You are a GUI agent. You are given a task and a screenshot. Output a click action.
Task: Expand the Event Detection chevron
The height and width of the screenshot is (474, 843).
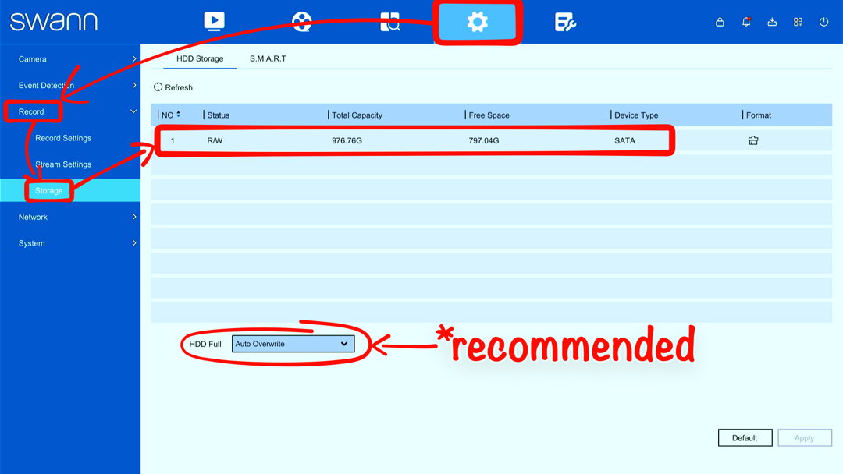134,85
